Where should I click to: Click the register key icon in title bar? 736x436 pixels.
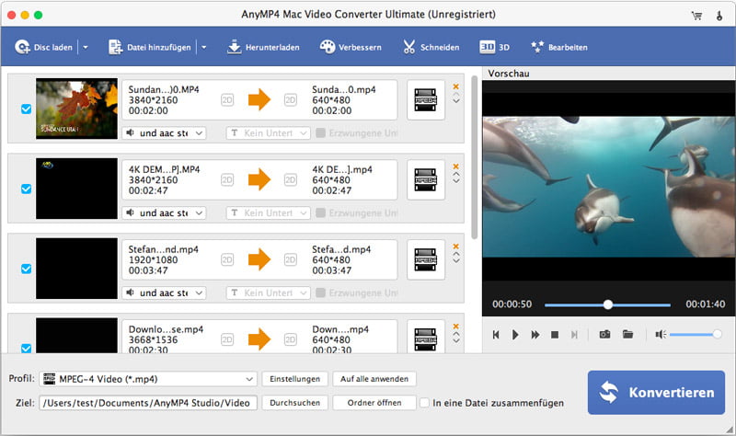pos(719,16)
